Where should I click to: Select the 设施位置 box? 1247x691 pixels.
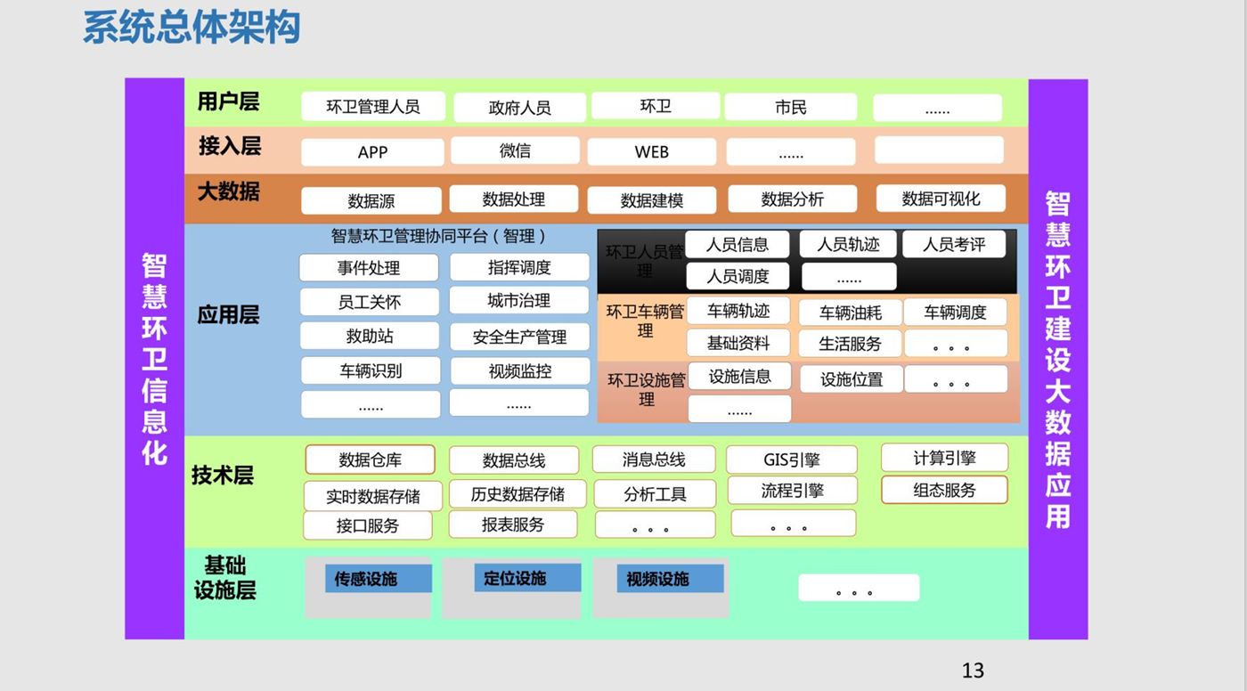(852, 379)
